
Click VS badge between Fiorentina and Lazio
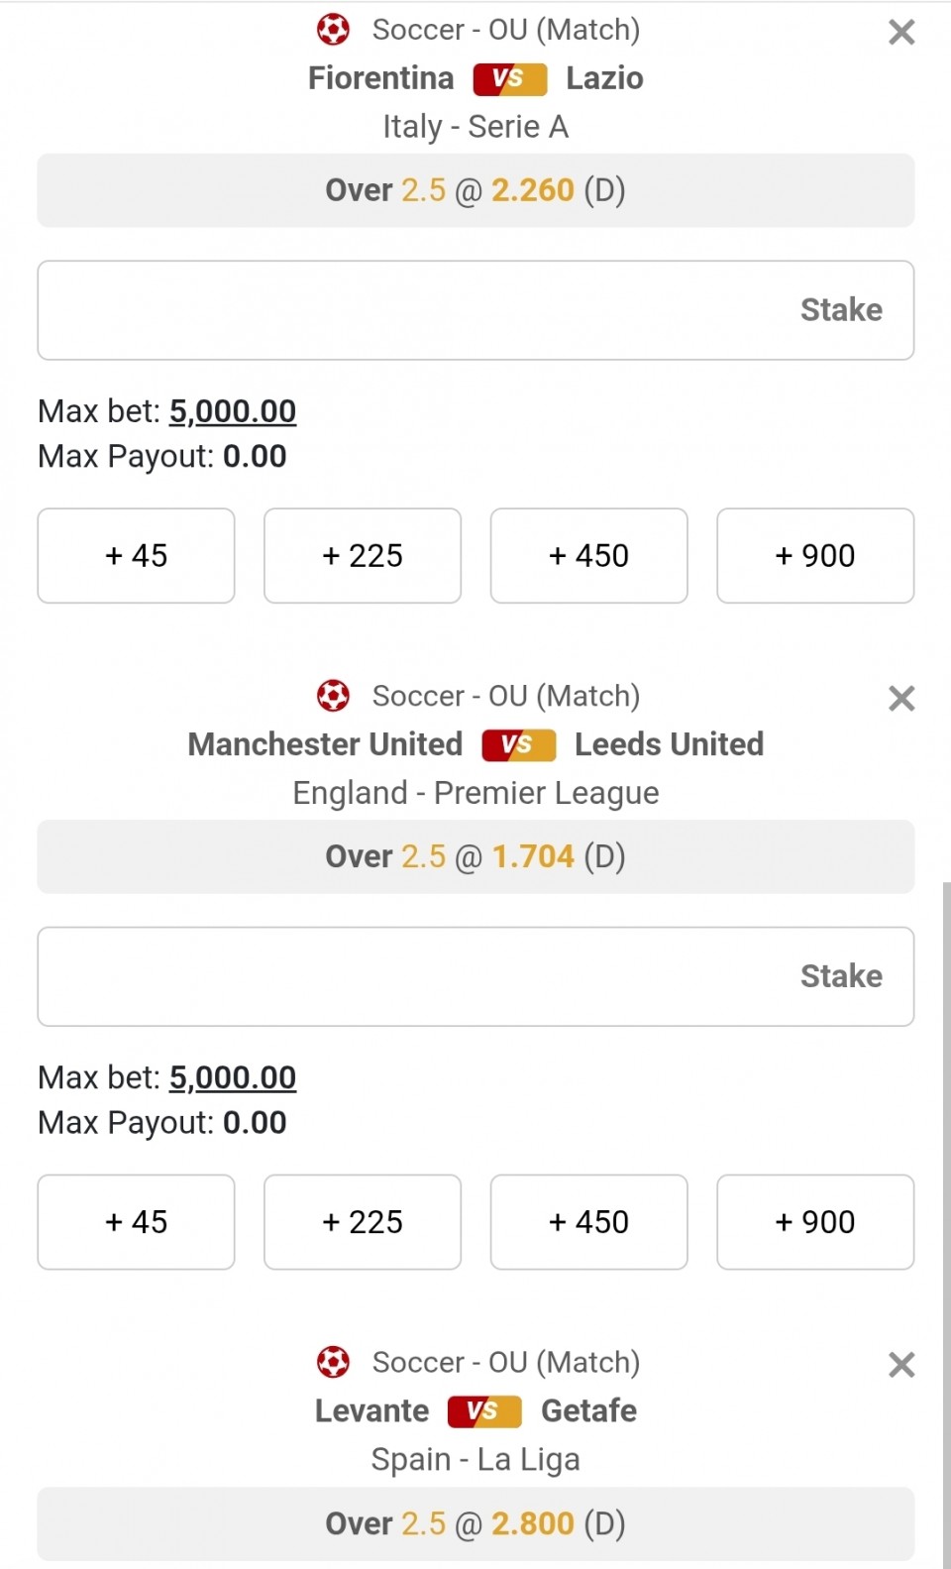click(x=509, y=79)
